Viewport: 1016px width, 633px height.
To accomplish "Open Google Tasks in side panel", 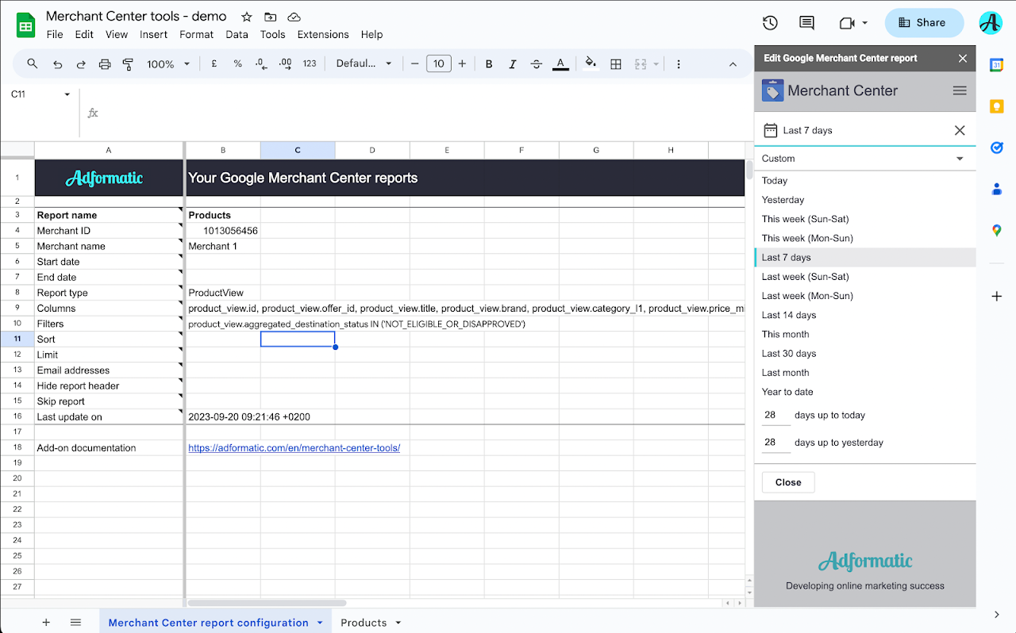I will (x=996, y=148).
